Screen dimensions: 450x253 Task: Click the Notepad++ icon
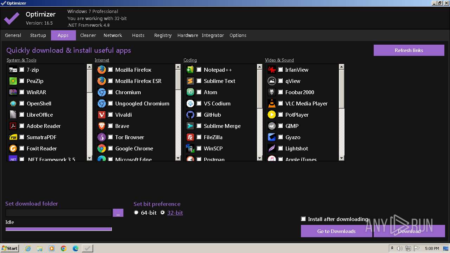tap(190, 70)
